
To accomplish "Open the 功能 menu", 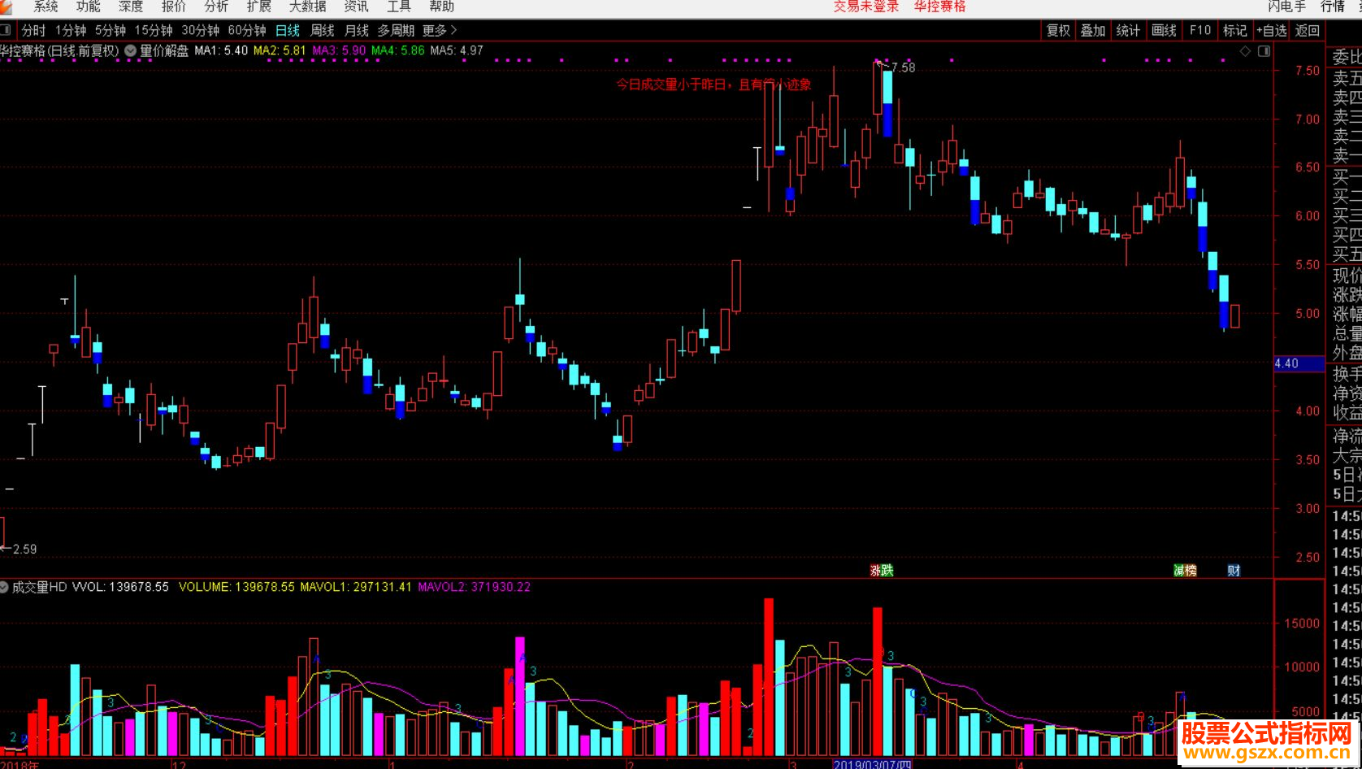I will [x=88, y=7].
